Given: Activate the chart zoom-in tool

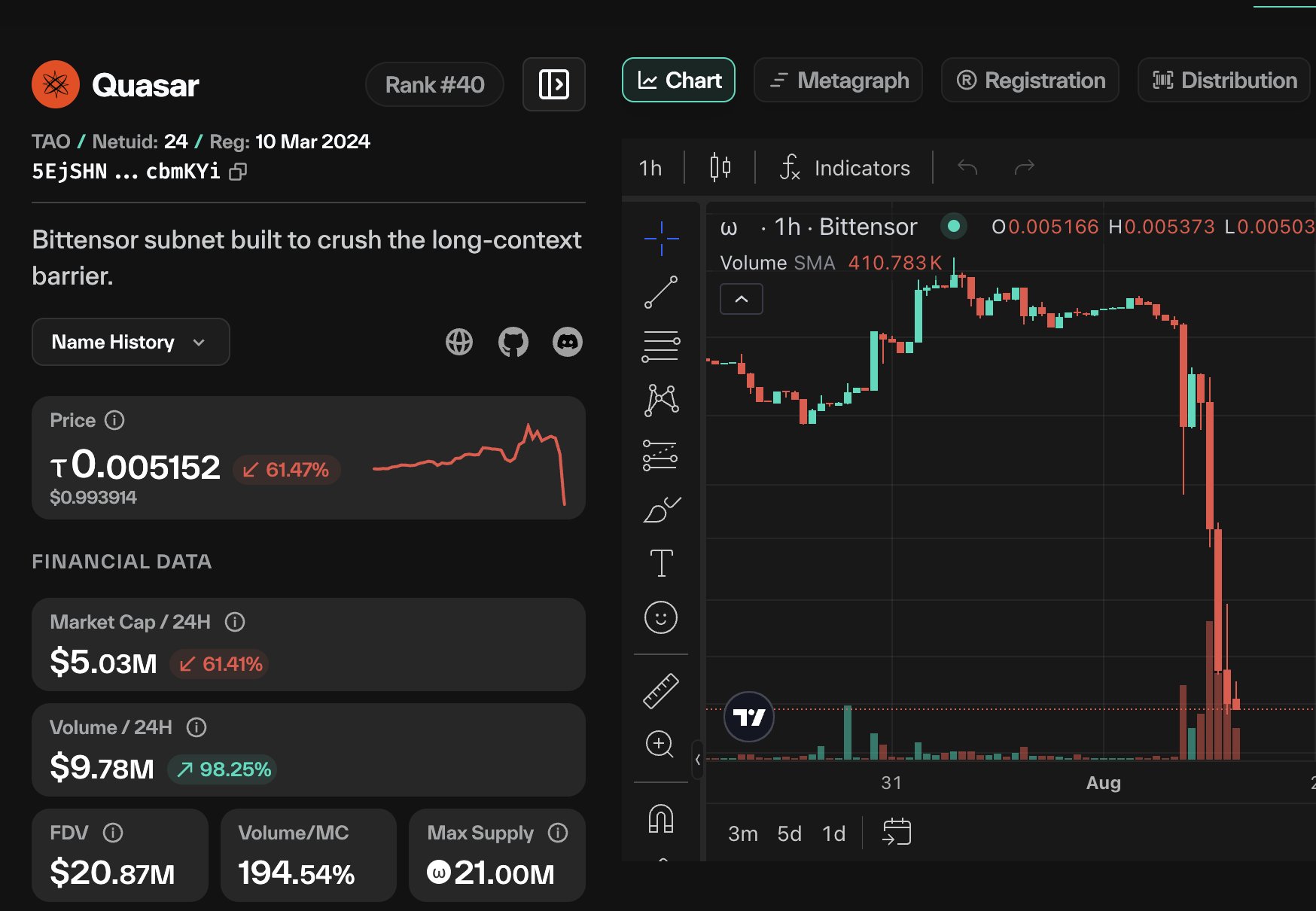Looking at the screenshot, I should click(660, 745).
